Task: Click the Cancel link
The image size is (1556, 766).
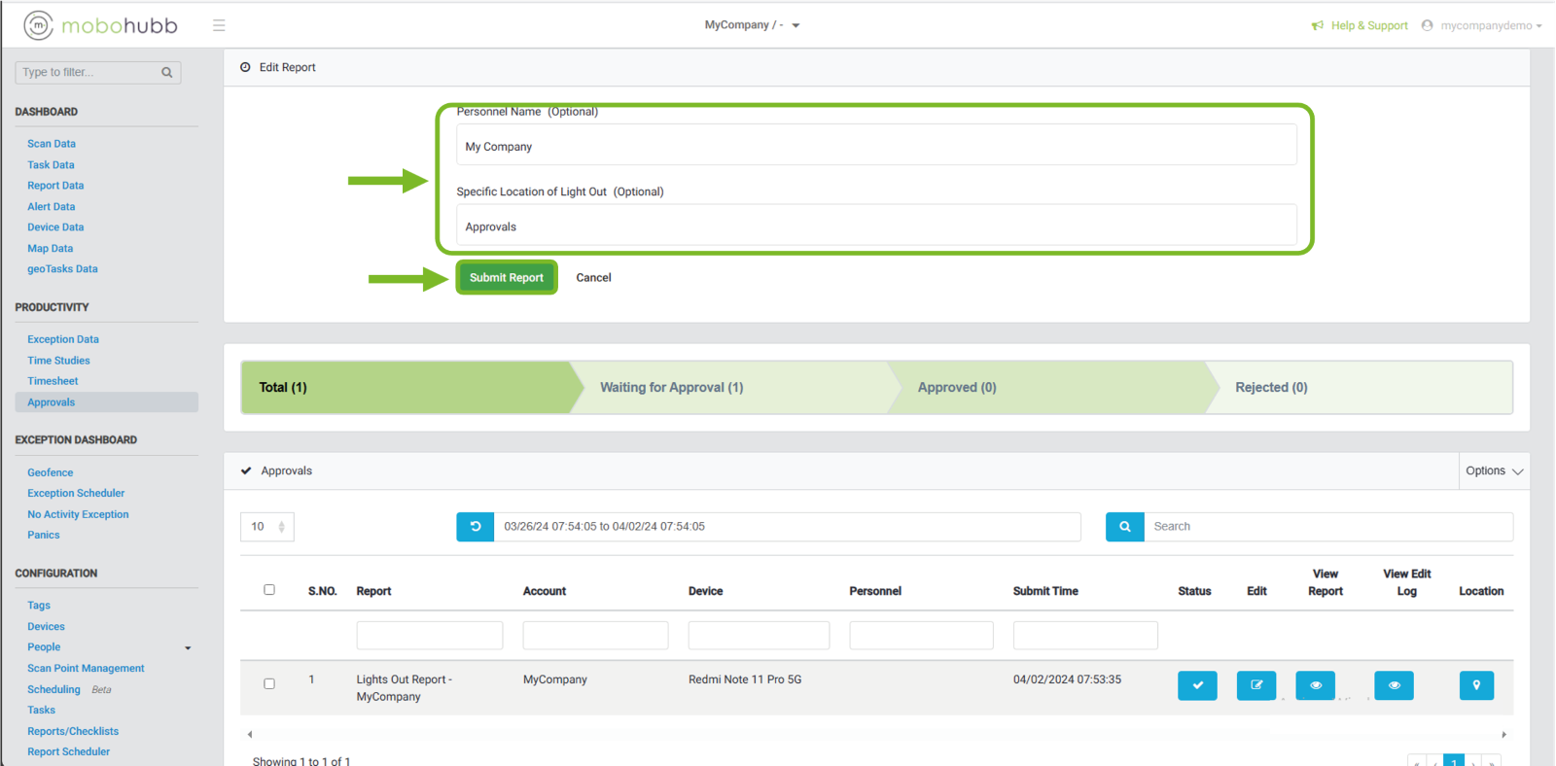Action: (593, 278)
